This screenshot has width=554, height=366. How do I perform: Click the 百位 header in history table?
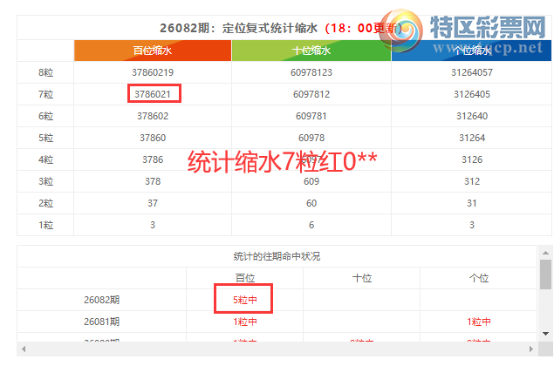pyautogui.click(x=245, y=278)
